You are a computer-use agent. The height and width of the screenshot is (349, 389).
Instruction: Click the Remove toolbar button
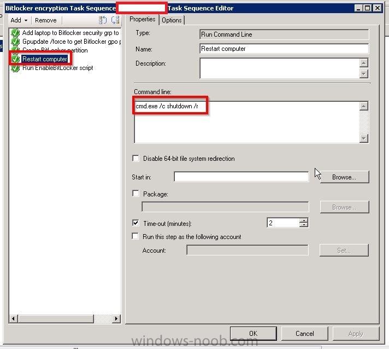[x=46, y=20]
